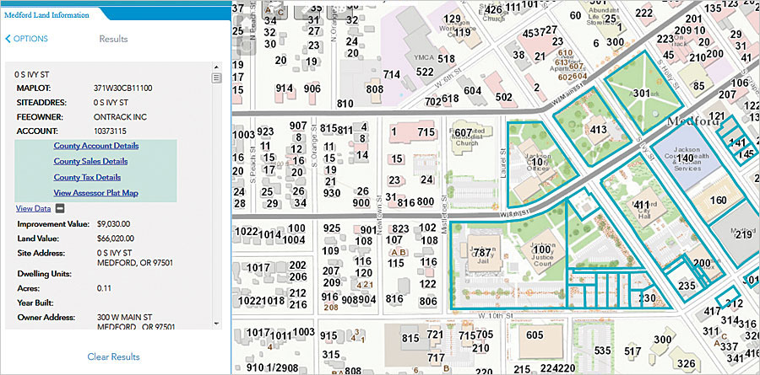The height and width of the screenshot is (375, 760).
Task: Open the results list menu icon
Action: (x=217, y=78)
